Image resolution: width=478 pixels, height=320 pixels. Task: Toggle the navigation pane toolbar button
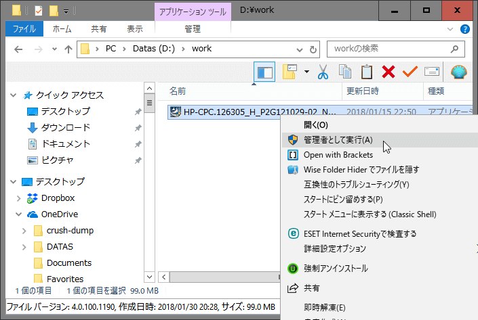pos(264,72)
